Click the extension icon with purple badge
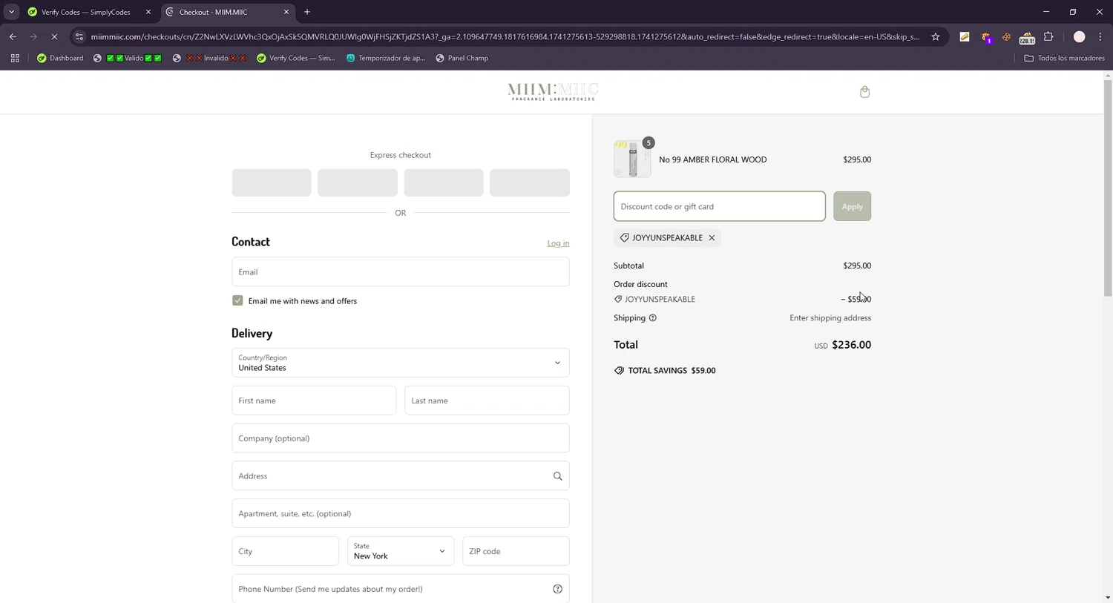 986,37
